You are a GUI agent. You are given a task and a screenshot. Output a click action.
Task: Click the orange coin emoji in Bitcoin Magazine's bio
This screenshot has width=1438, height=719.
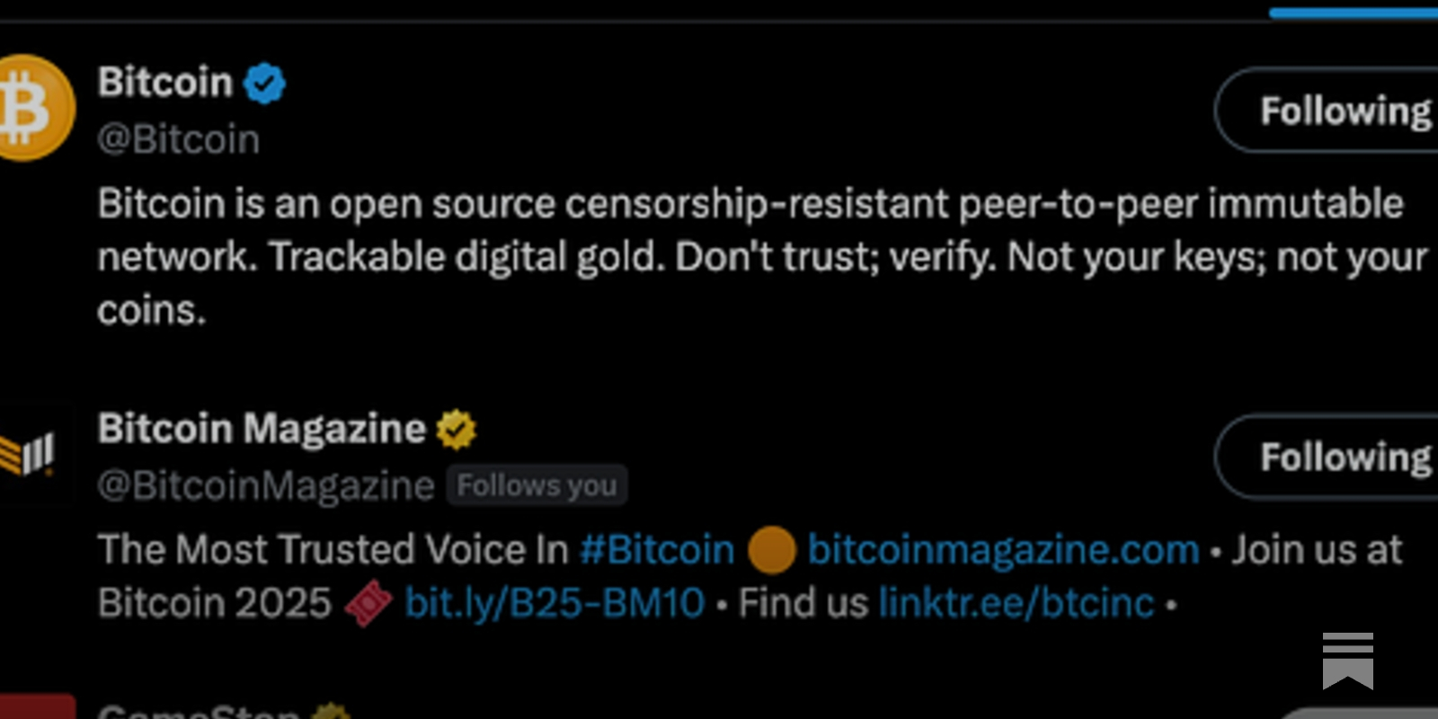(770, 549)
